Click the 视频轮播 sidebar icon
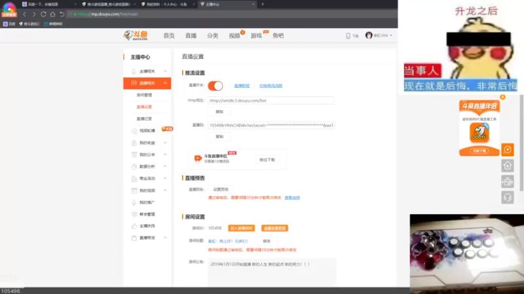 pos(134,131)
